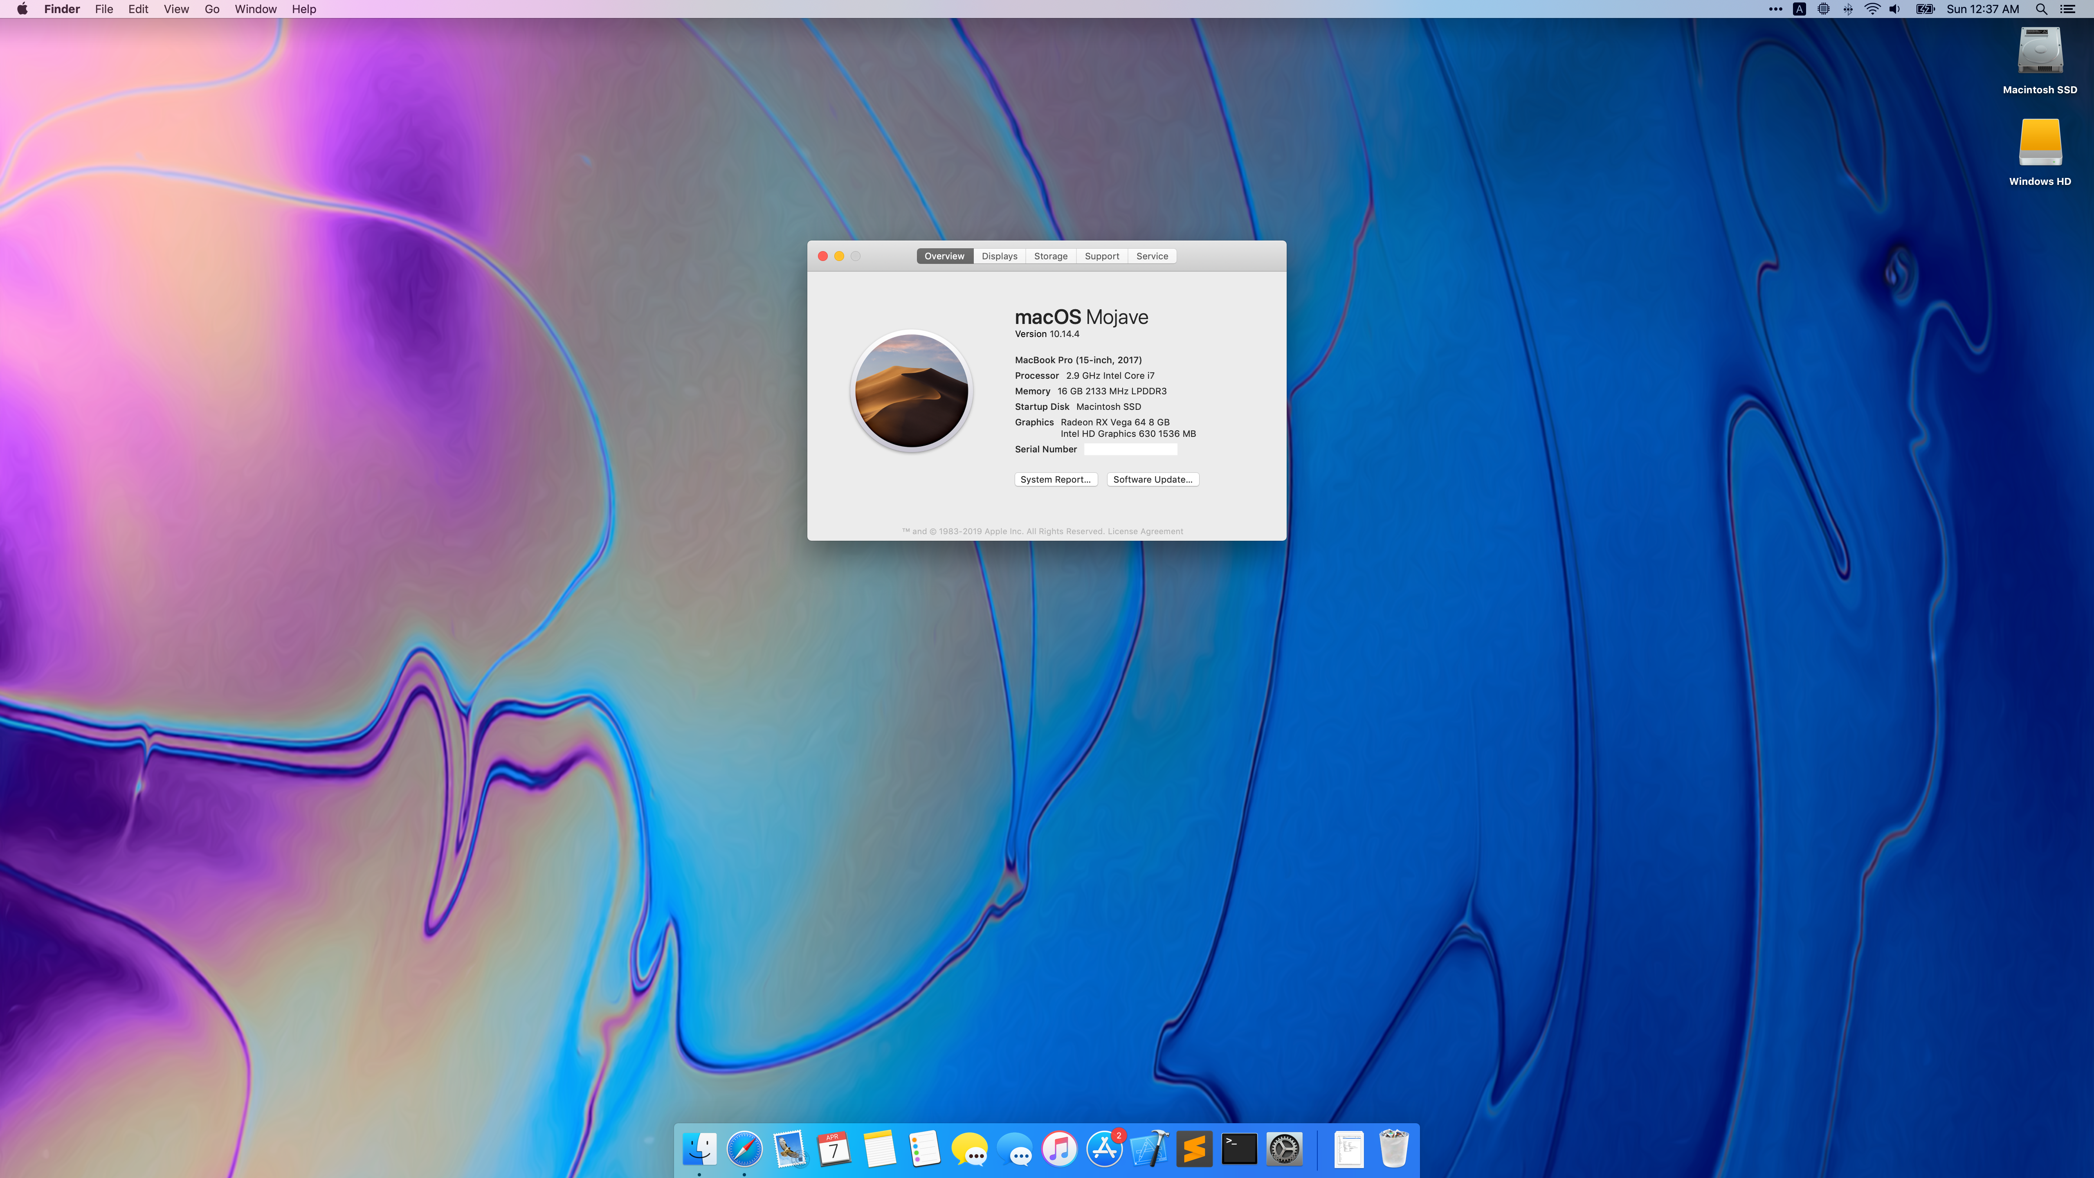This screenshot has width=2094, height=1178.
Task: Open System Preferences gear icon
Action: click(1284, 1149)
